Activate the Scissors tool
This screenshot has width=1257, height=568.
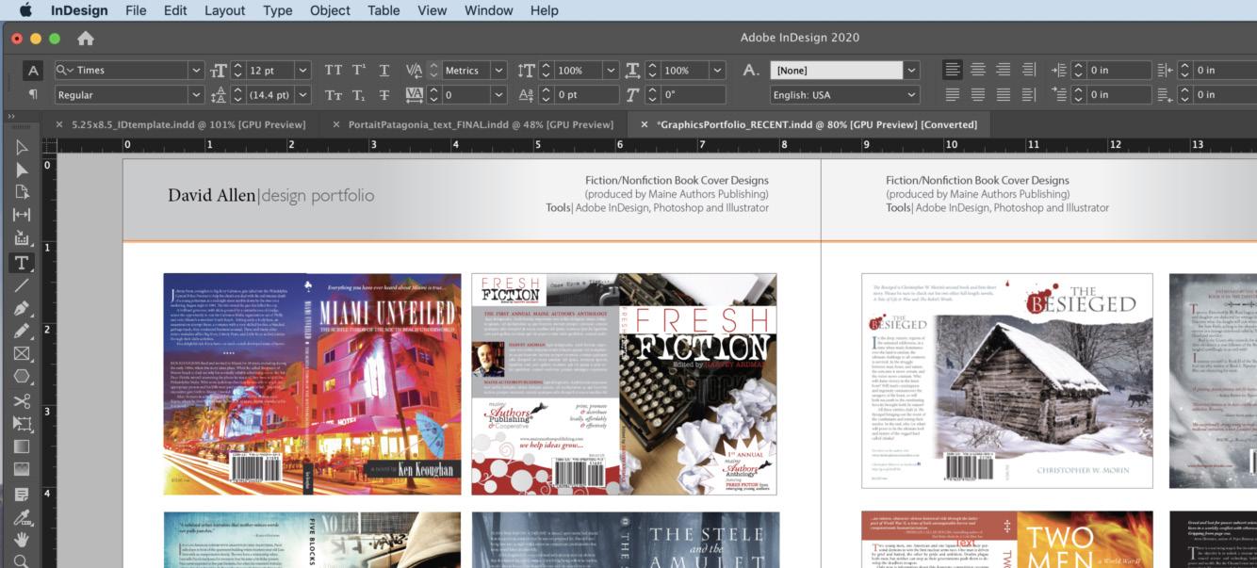[21, 400]
